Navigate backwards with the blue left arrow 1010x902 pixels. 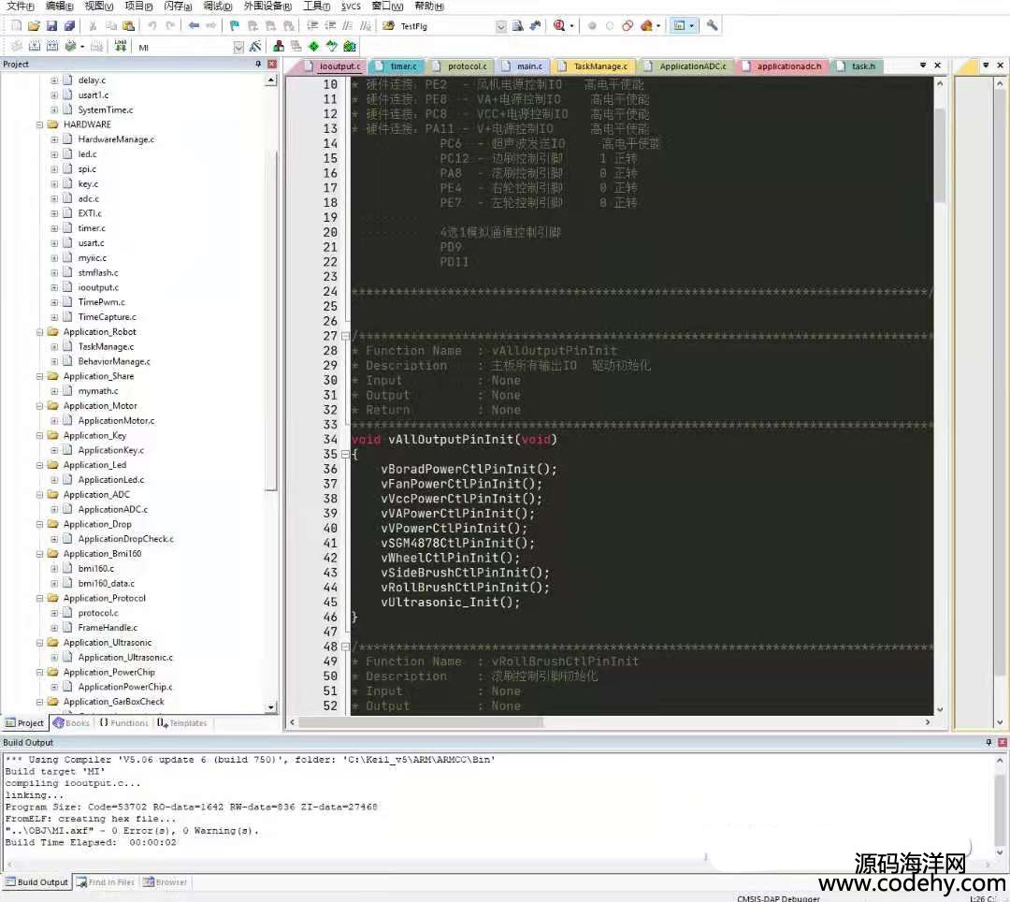click(x=194, y=26)
